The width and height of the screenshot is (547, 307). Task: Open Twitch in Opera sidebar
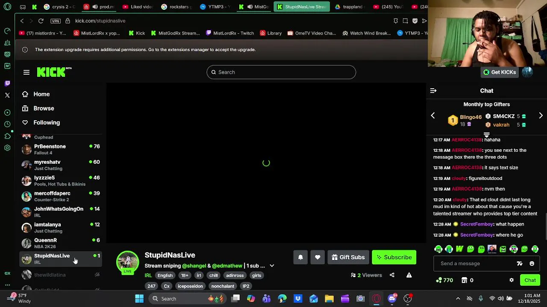(x=7, y=84)
